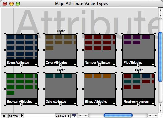Click a purple note in File Attributes
The width and height of the screenshot is (163, 118).
pyautogui.click(x=127, y=37)
